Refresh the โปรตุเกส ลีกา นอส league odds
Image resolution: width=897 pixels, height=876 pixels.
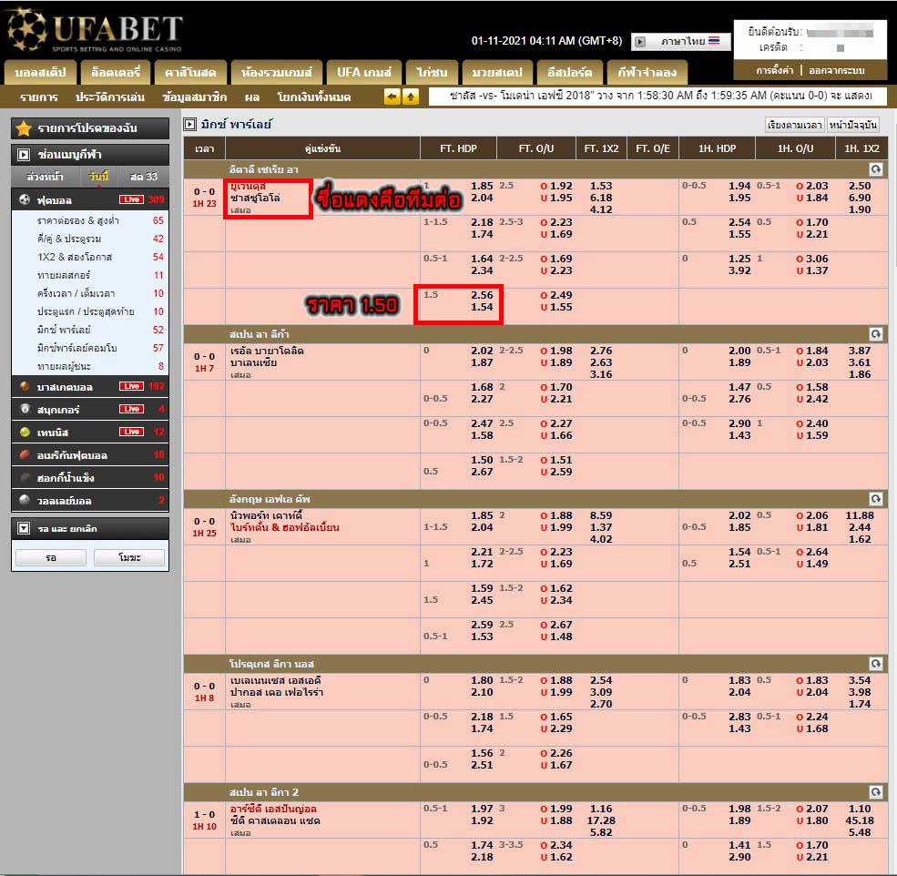[x=875, y=664]
